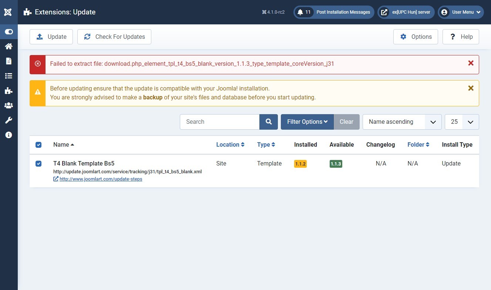Click the Extensions: Update page title

click(65, 12)
